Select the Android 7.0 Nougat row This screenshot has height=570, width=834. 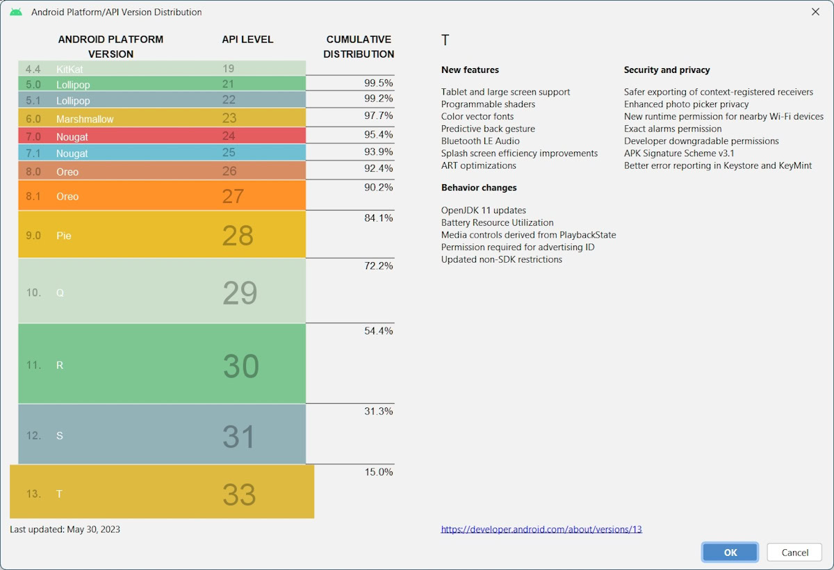pos(160,136)
